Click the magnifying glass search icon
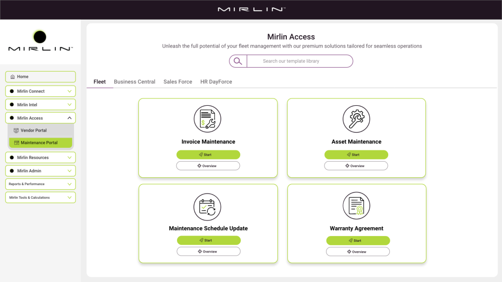This screenshot has height=282, width=502. click(x=238, y=61)
